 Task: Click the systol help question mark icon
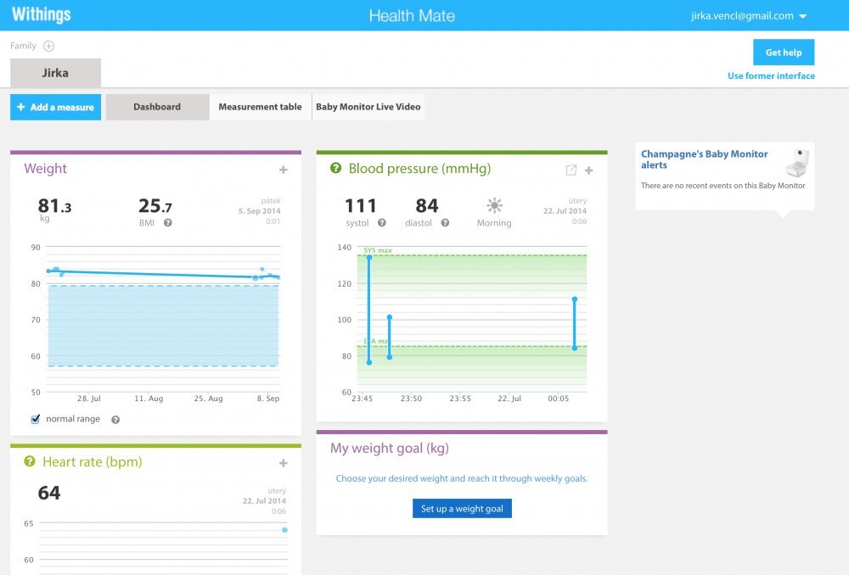click(x=382, y=223)
